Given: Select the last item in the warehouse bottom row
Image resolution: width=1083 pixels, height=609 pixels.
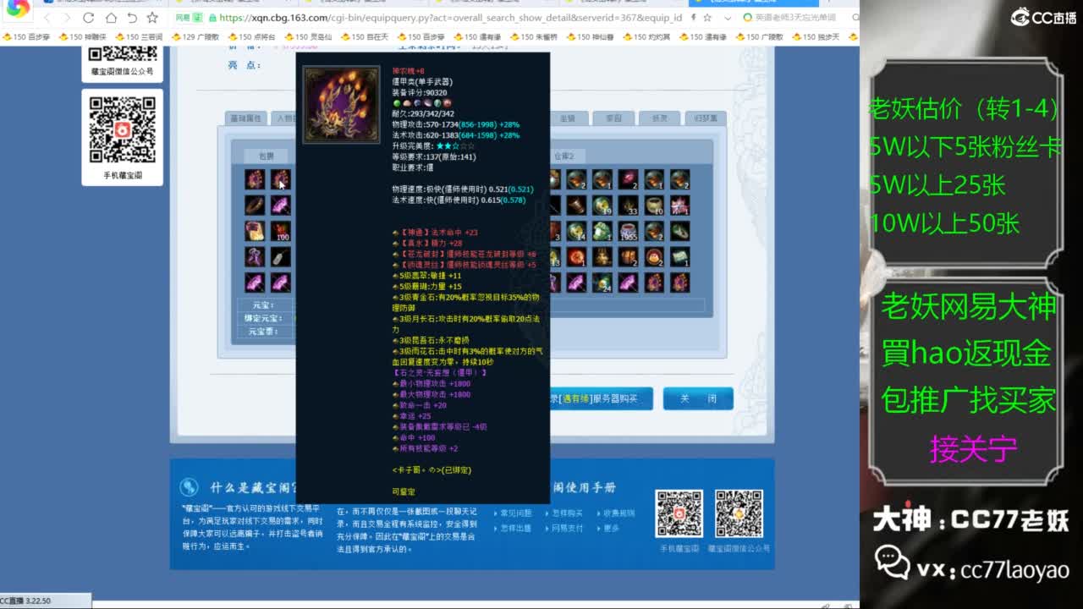Looking at the screenshot, I should tap(679, 283).
